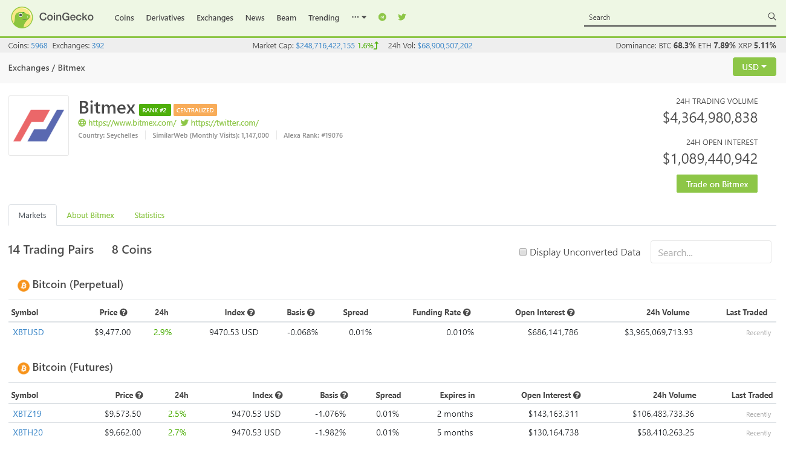Click help icon beside Perpetual Index header
The width and height of the screenshot is (786, 459).
[x=251, y=313]
